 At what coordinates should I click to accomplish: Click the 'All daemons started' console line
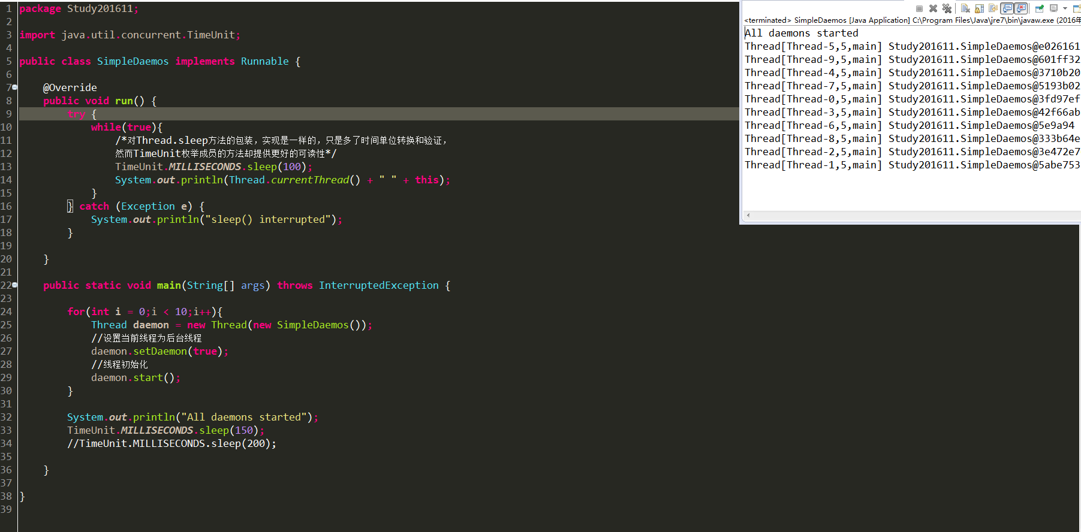[802, 33]
